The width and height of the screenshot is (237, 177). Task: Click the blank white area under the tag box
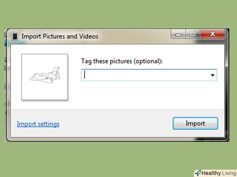[146, 96]
